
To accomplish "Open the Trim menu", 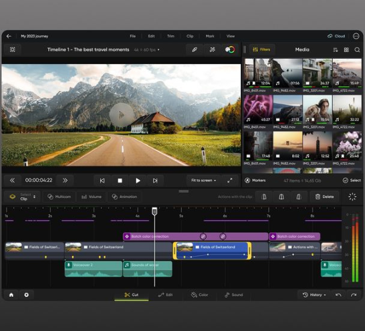I will [170, 36].
